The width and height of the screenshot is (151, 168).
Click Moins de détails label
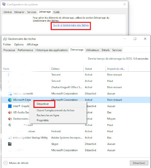coord(19,163)
